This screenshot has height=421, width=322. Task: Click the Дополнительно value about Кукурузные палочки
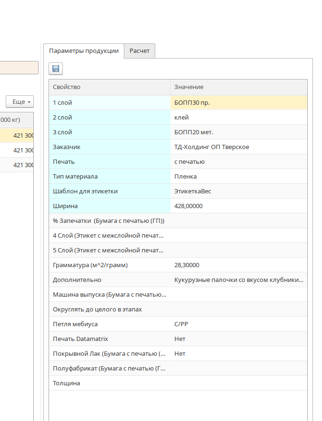pos(238,280)
